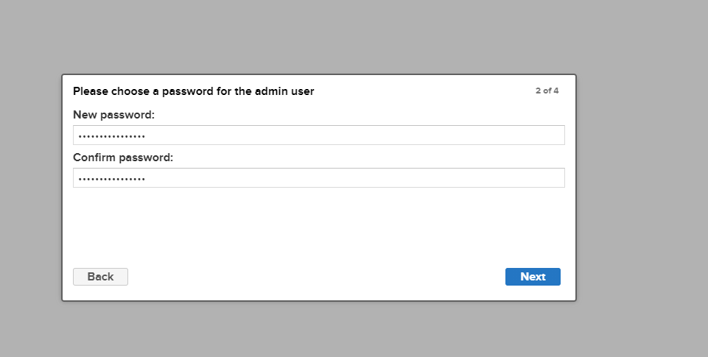Go back to the previous setup step
708x357 pixels.
[100, 277]
